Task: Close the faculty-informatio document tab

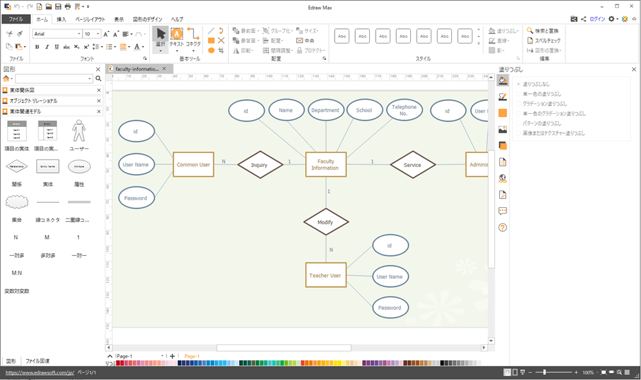Action: tap(164, 68)
